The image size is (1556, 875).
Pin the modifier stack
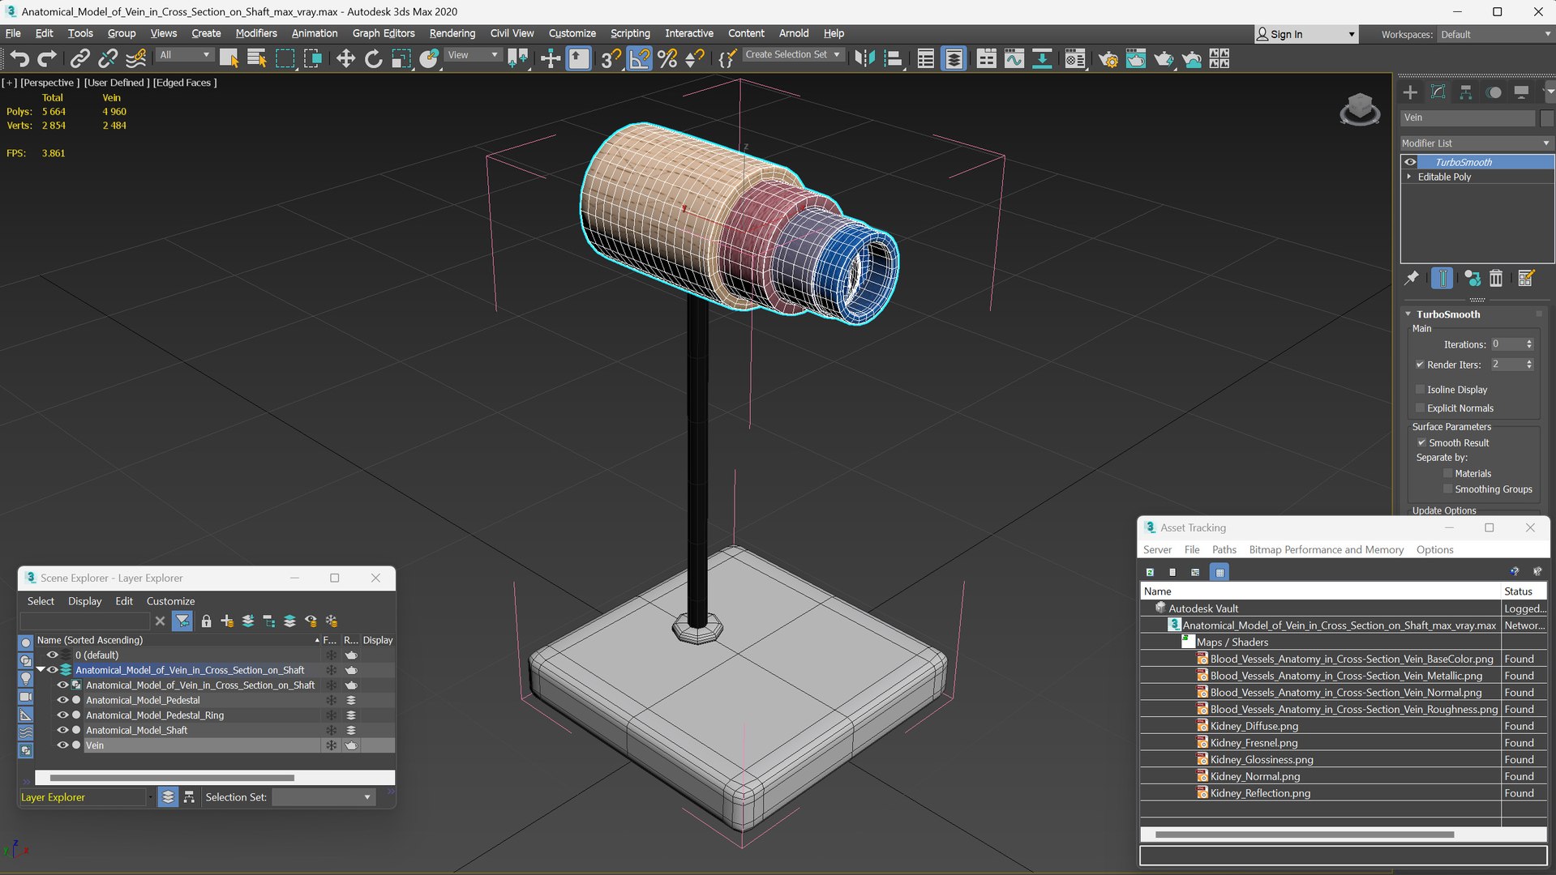[1412, 279]
